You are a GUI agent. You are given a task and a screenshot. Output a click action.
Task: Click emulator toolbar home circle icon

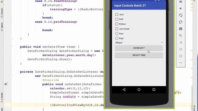(181, 49)
